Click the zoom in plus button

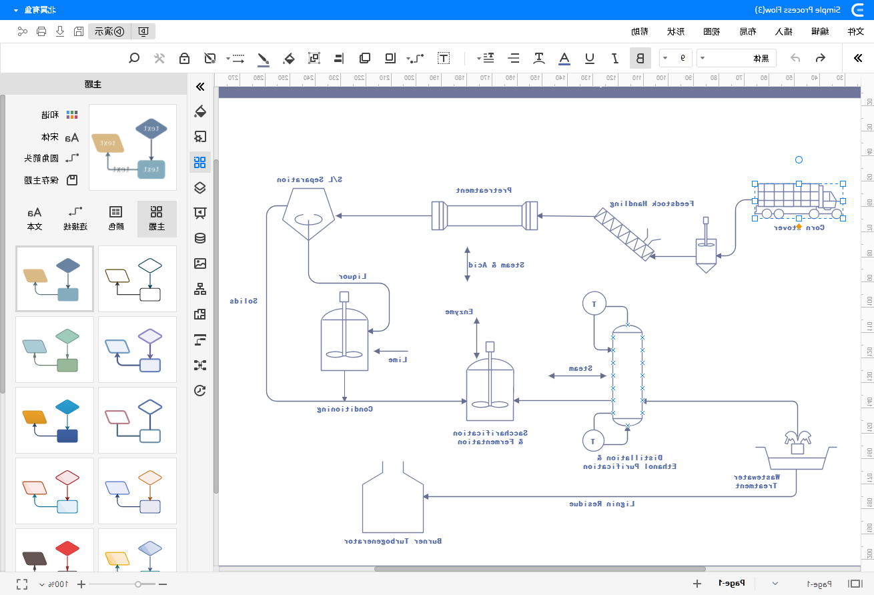[81, 584]
